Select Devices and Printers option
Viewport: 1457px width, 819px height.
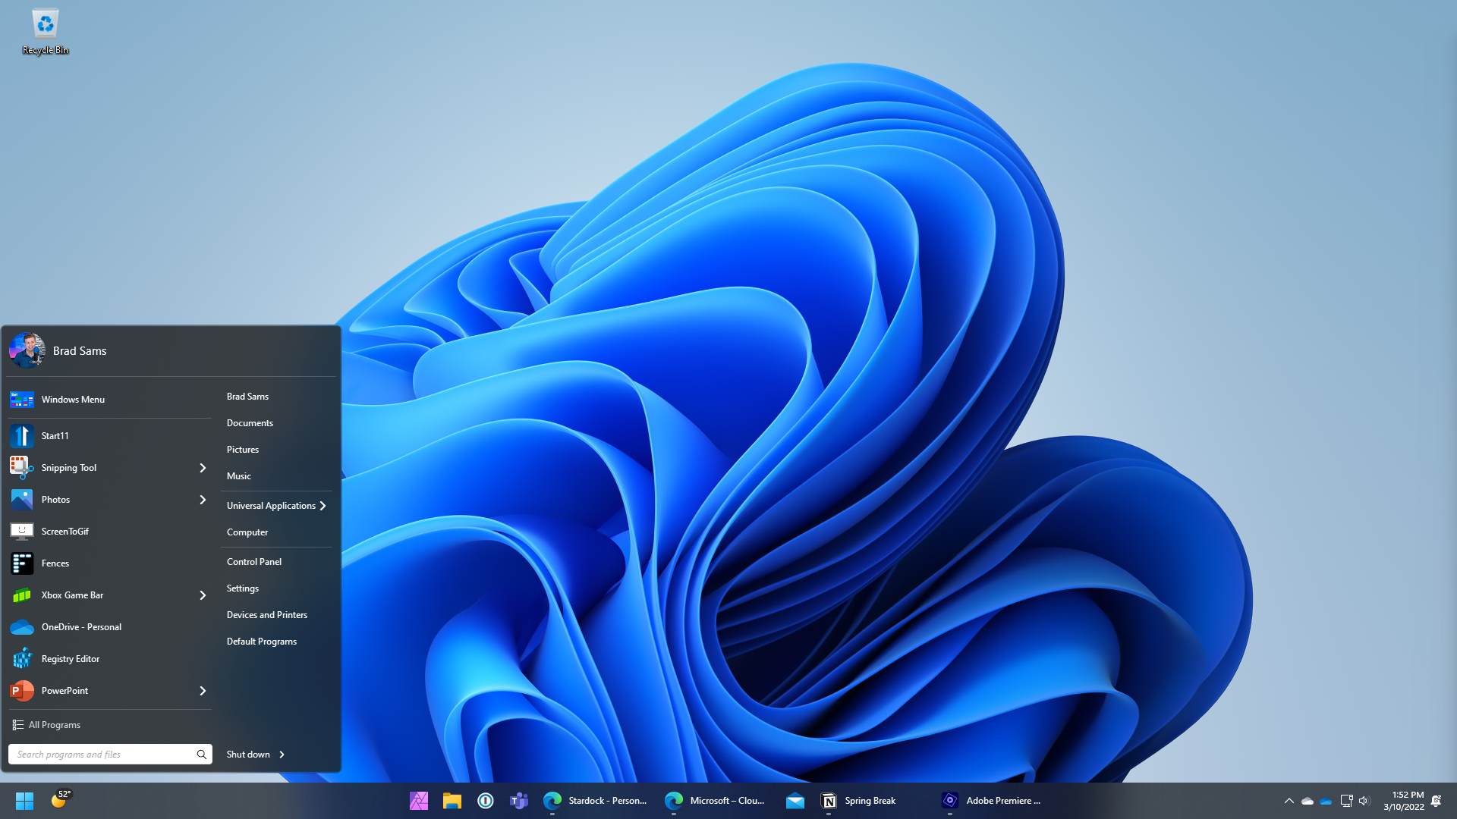point(266,613)
